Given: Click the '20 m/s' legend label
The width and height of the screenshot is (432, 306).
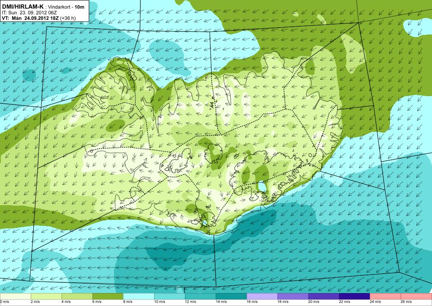Looking at the screenshot, I should click(x=314, y=302).
